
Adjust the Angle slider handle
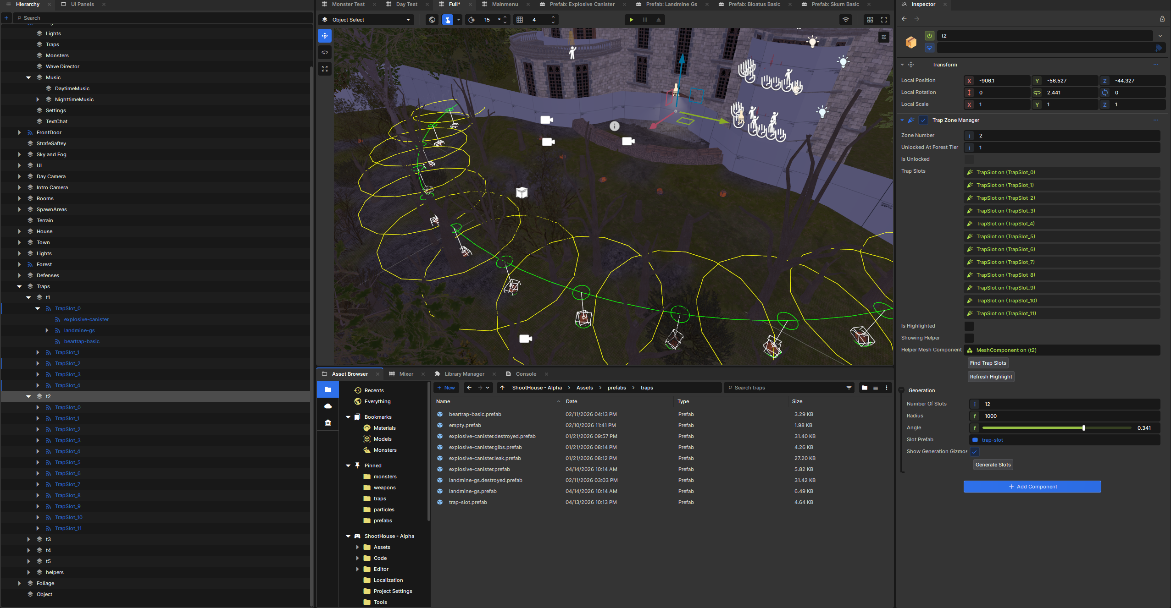[1084, 428]
